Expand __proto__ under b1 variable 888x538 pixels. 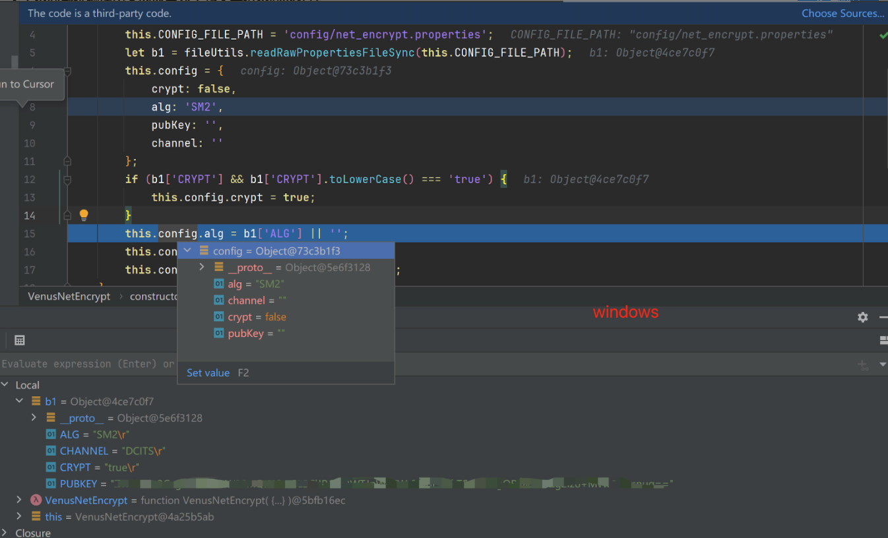34,418
